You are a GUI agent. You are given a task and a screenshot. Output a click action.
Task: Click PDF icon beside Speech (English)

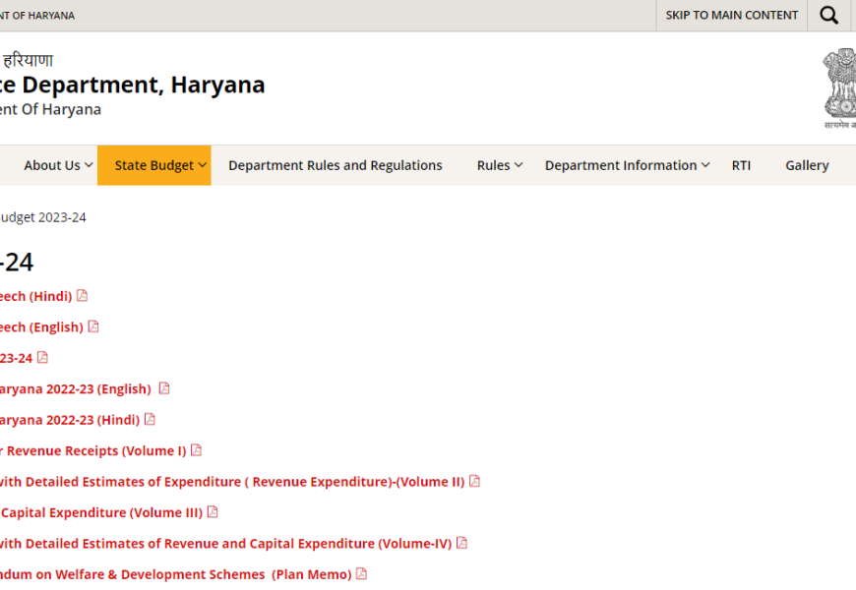[93, 326]
